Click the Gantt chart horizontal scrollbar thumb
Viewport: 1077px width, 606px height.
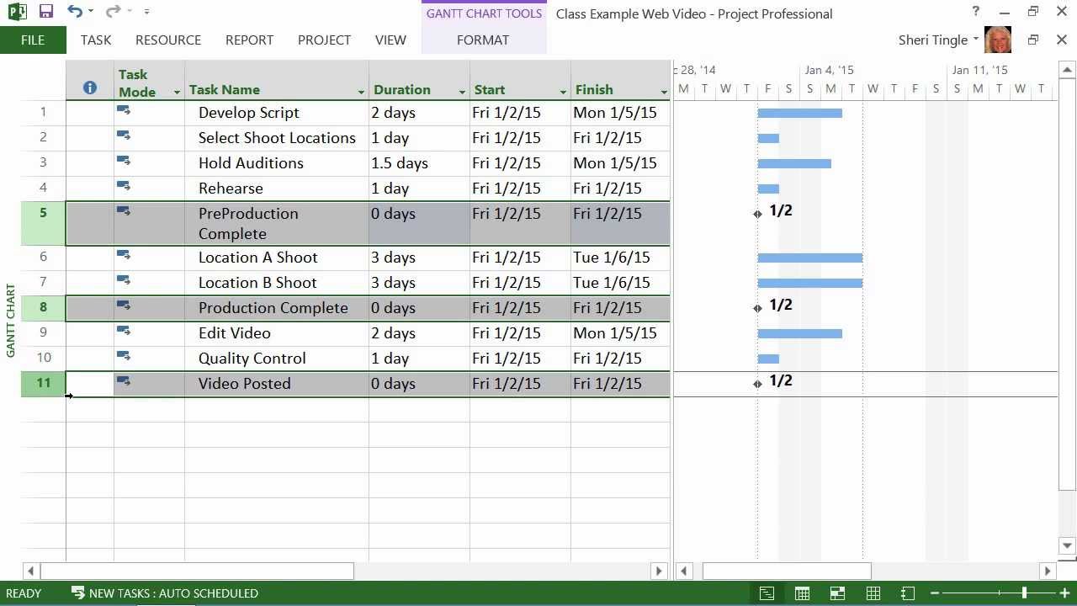tap(787, 571)
